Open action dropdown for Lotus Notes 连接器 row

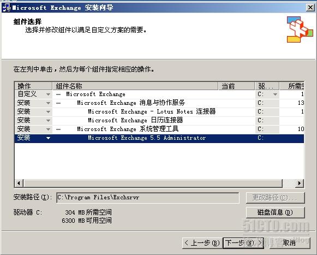(x=48, y=112)
